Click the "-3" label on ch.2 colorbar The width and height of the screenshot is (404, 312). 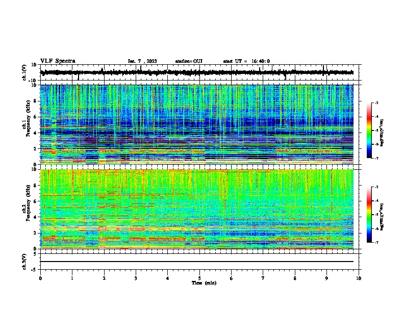click(376, 187)
